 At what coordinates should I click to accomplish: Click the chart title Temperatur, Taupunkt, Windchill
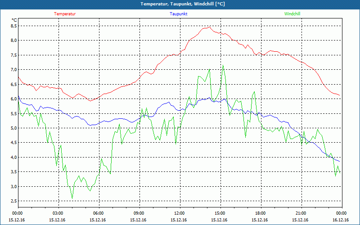click(x=183, y=4)
